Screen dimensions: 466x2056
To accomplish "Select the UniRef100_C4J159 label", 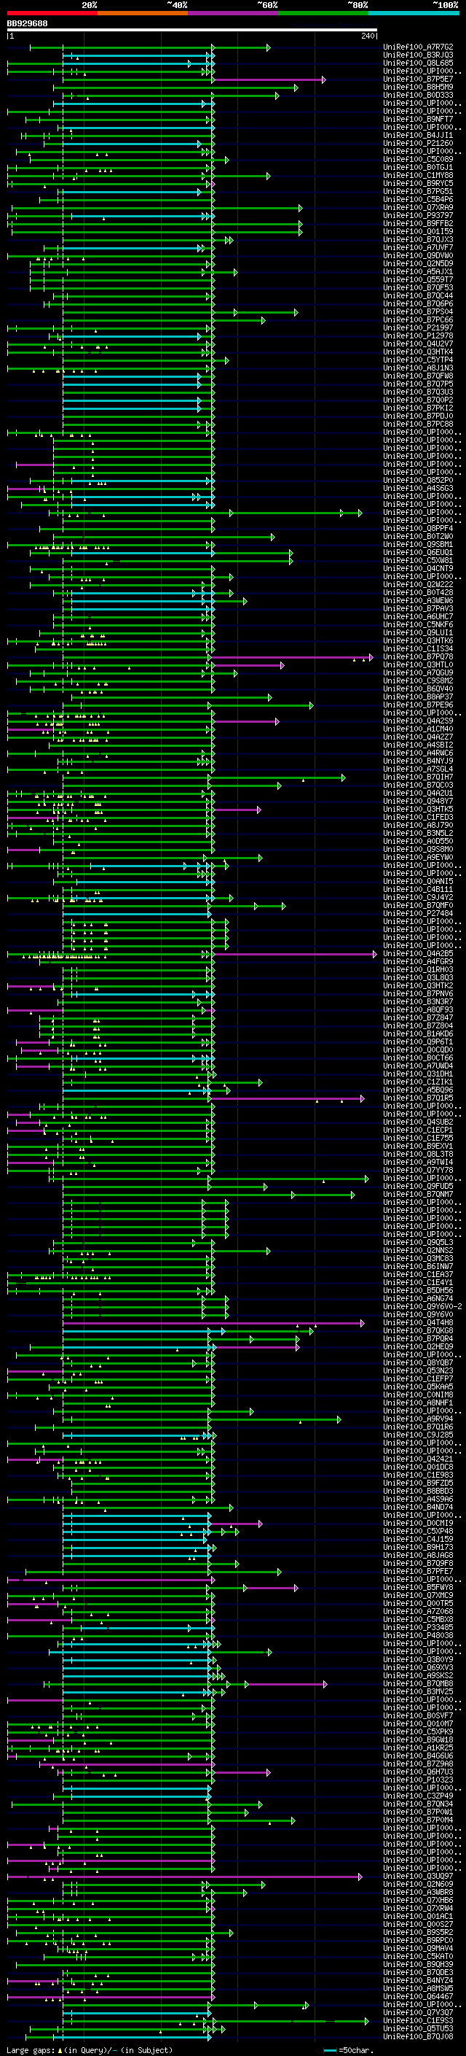I will [418, 1540].
